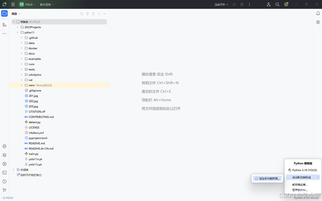
Task: Open Search Everywhere magnifier
Action: point(277,4)
